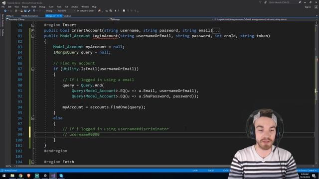Switch to the Model_Account.cs tab

pyautogui.click(x=30, y=15)
